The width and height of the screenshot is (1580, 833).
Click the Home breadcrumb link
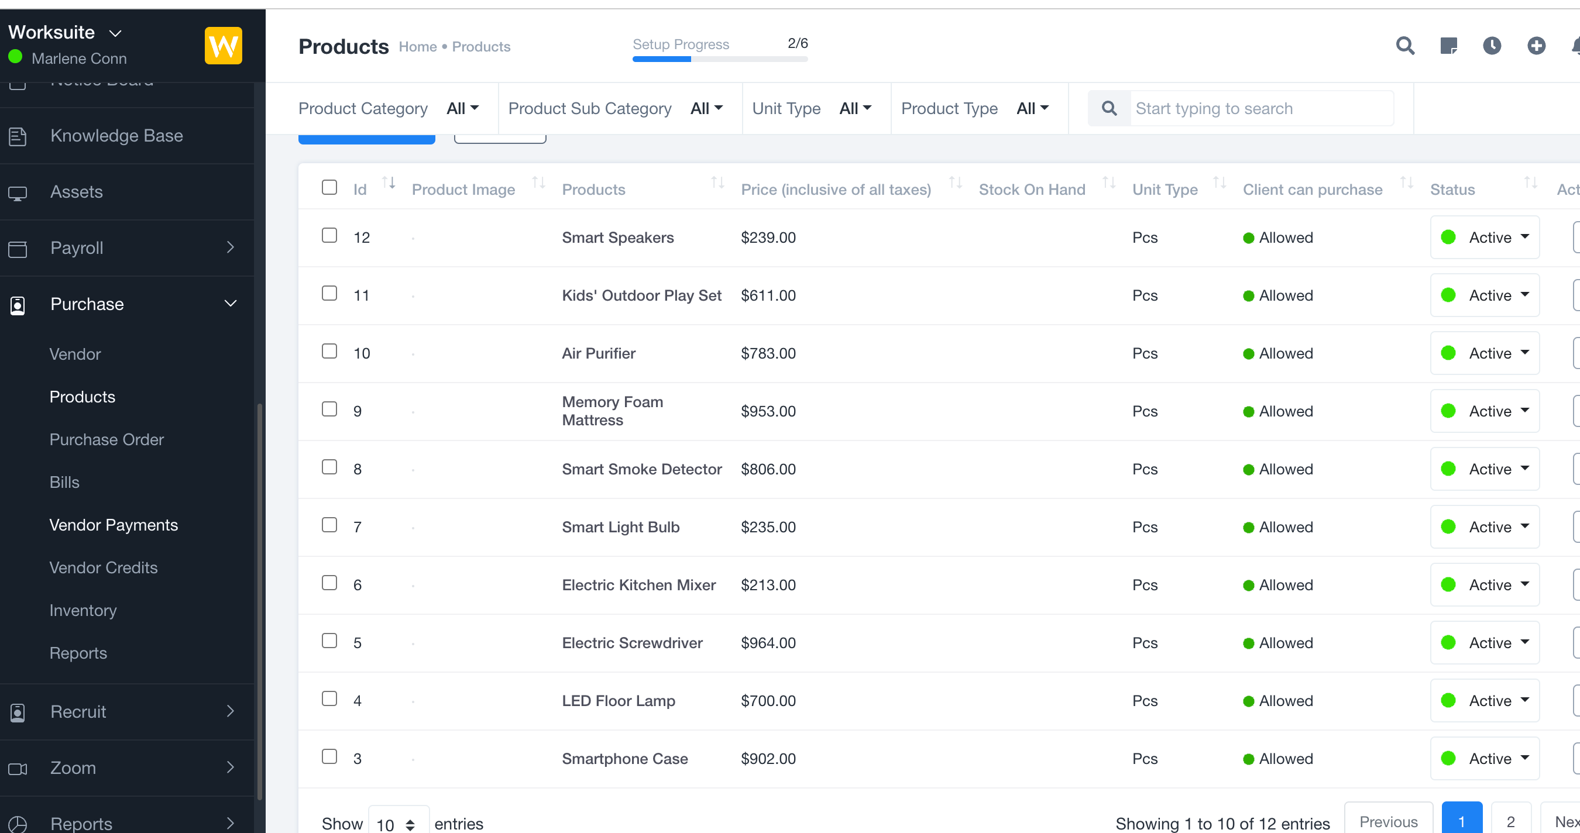click(417, 47)
